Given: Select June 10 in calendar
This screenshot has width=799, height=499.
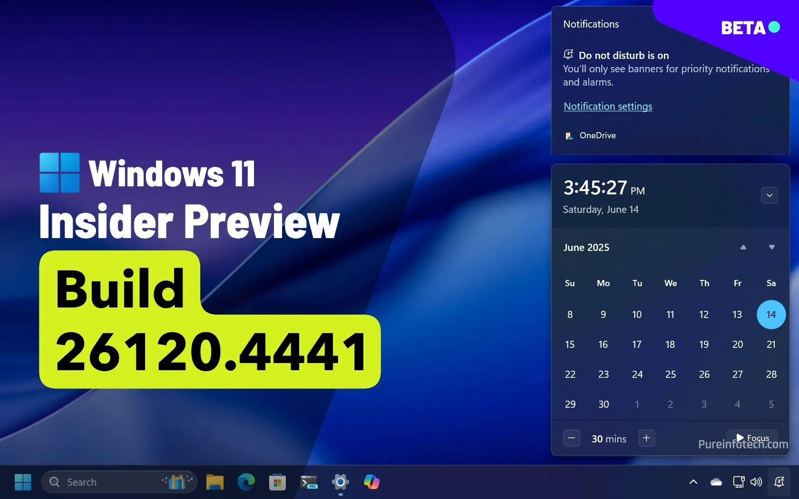Looking at the screenshot, I should pyautogui.click(x=637, y=315).
